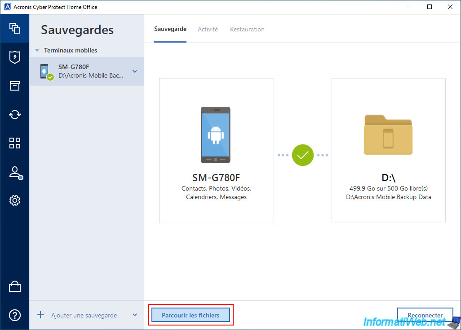Open the Help question mark icon

15,315
